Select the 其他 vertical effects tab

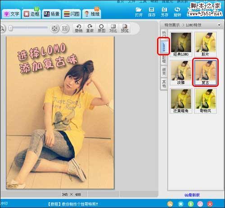(x=164, y=84)
